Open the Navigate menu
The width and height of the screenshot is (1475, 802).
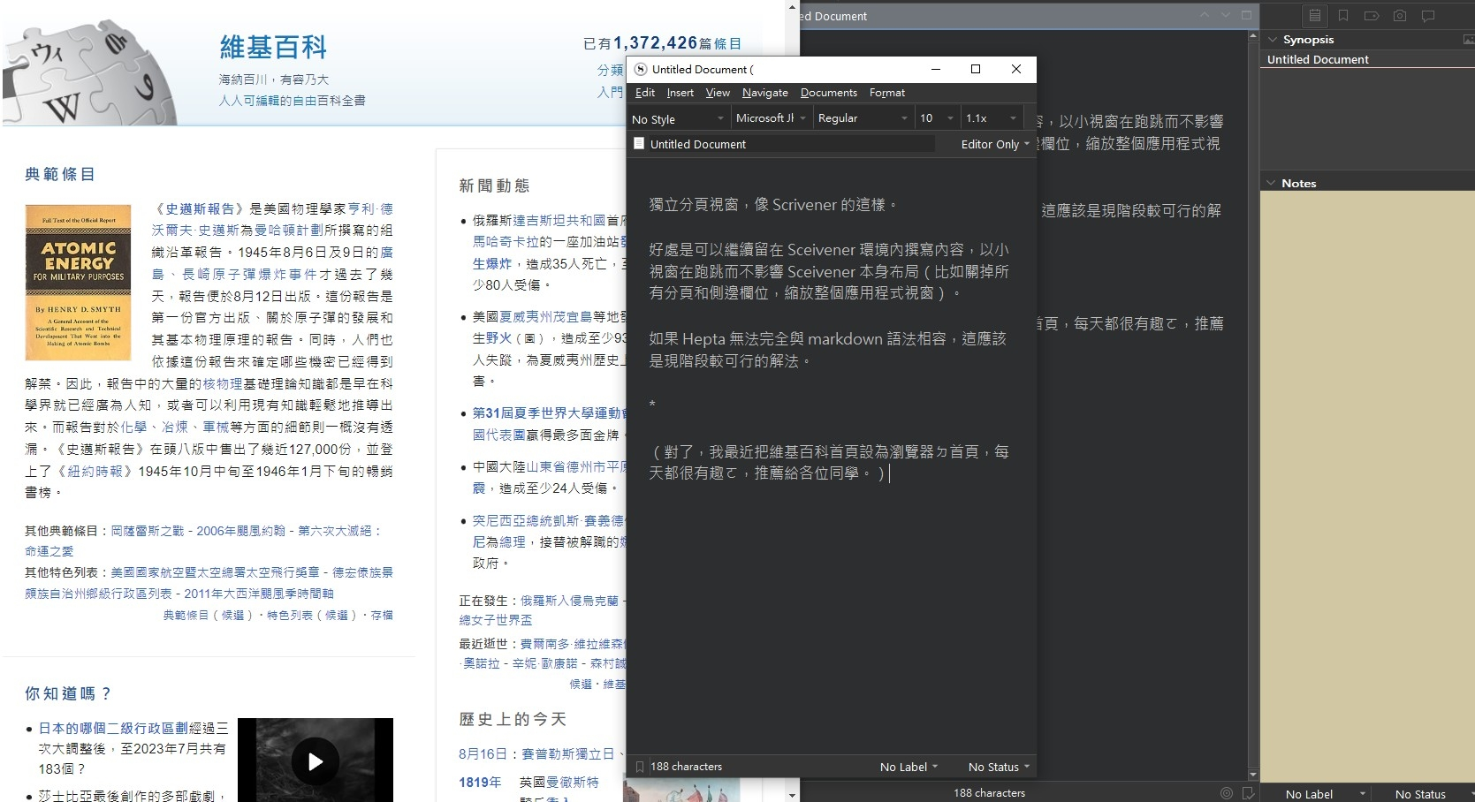(764, 93)
